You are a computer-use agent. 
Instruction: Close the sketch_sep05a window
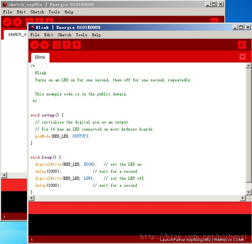point(221,4)
